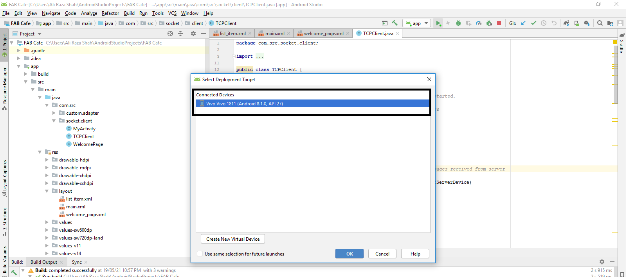Screen dimensions: 627x277
Task: Select list_item.xml in layout folder
Action: pyautogui.click(x=79, y=199)
